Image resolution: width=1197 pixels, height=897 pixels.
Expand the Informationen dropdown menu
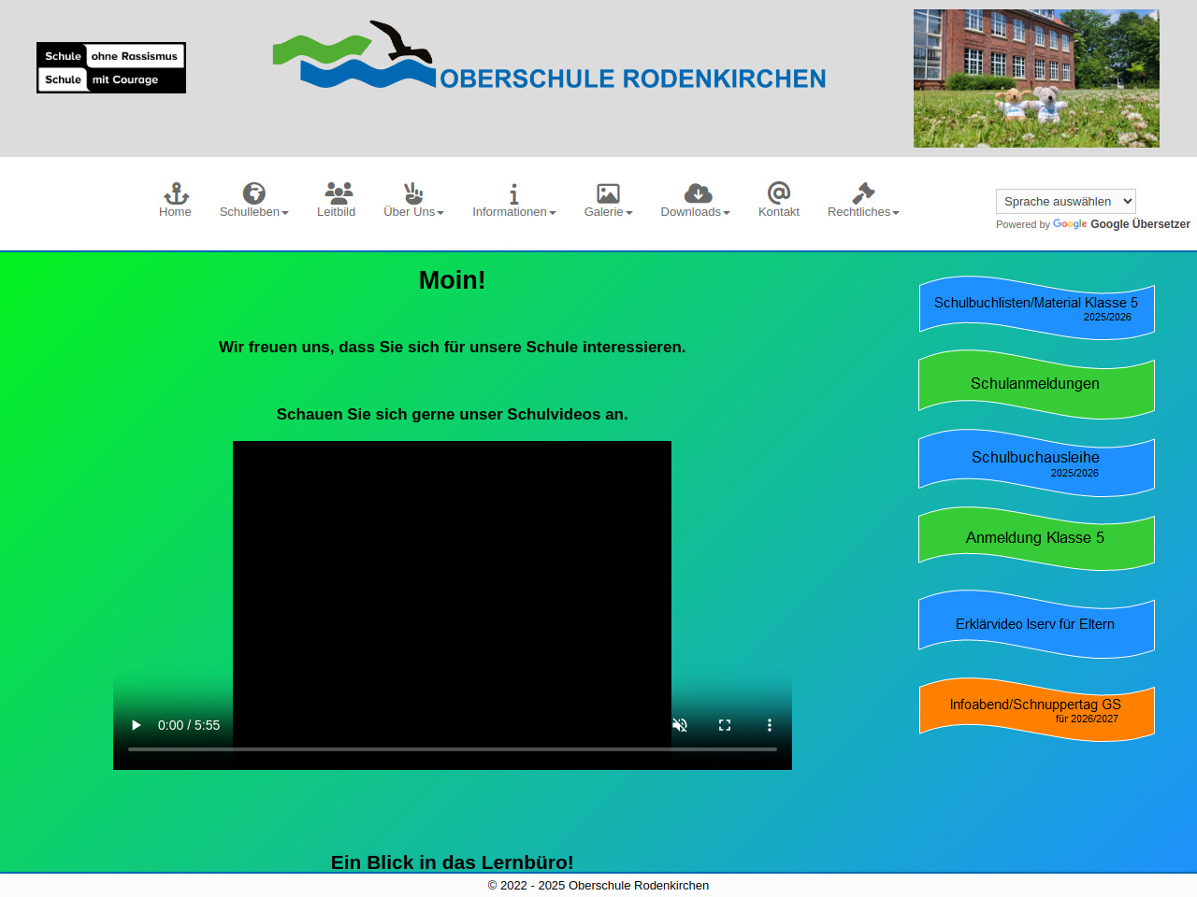click(513, 200)
